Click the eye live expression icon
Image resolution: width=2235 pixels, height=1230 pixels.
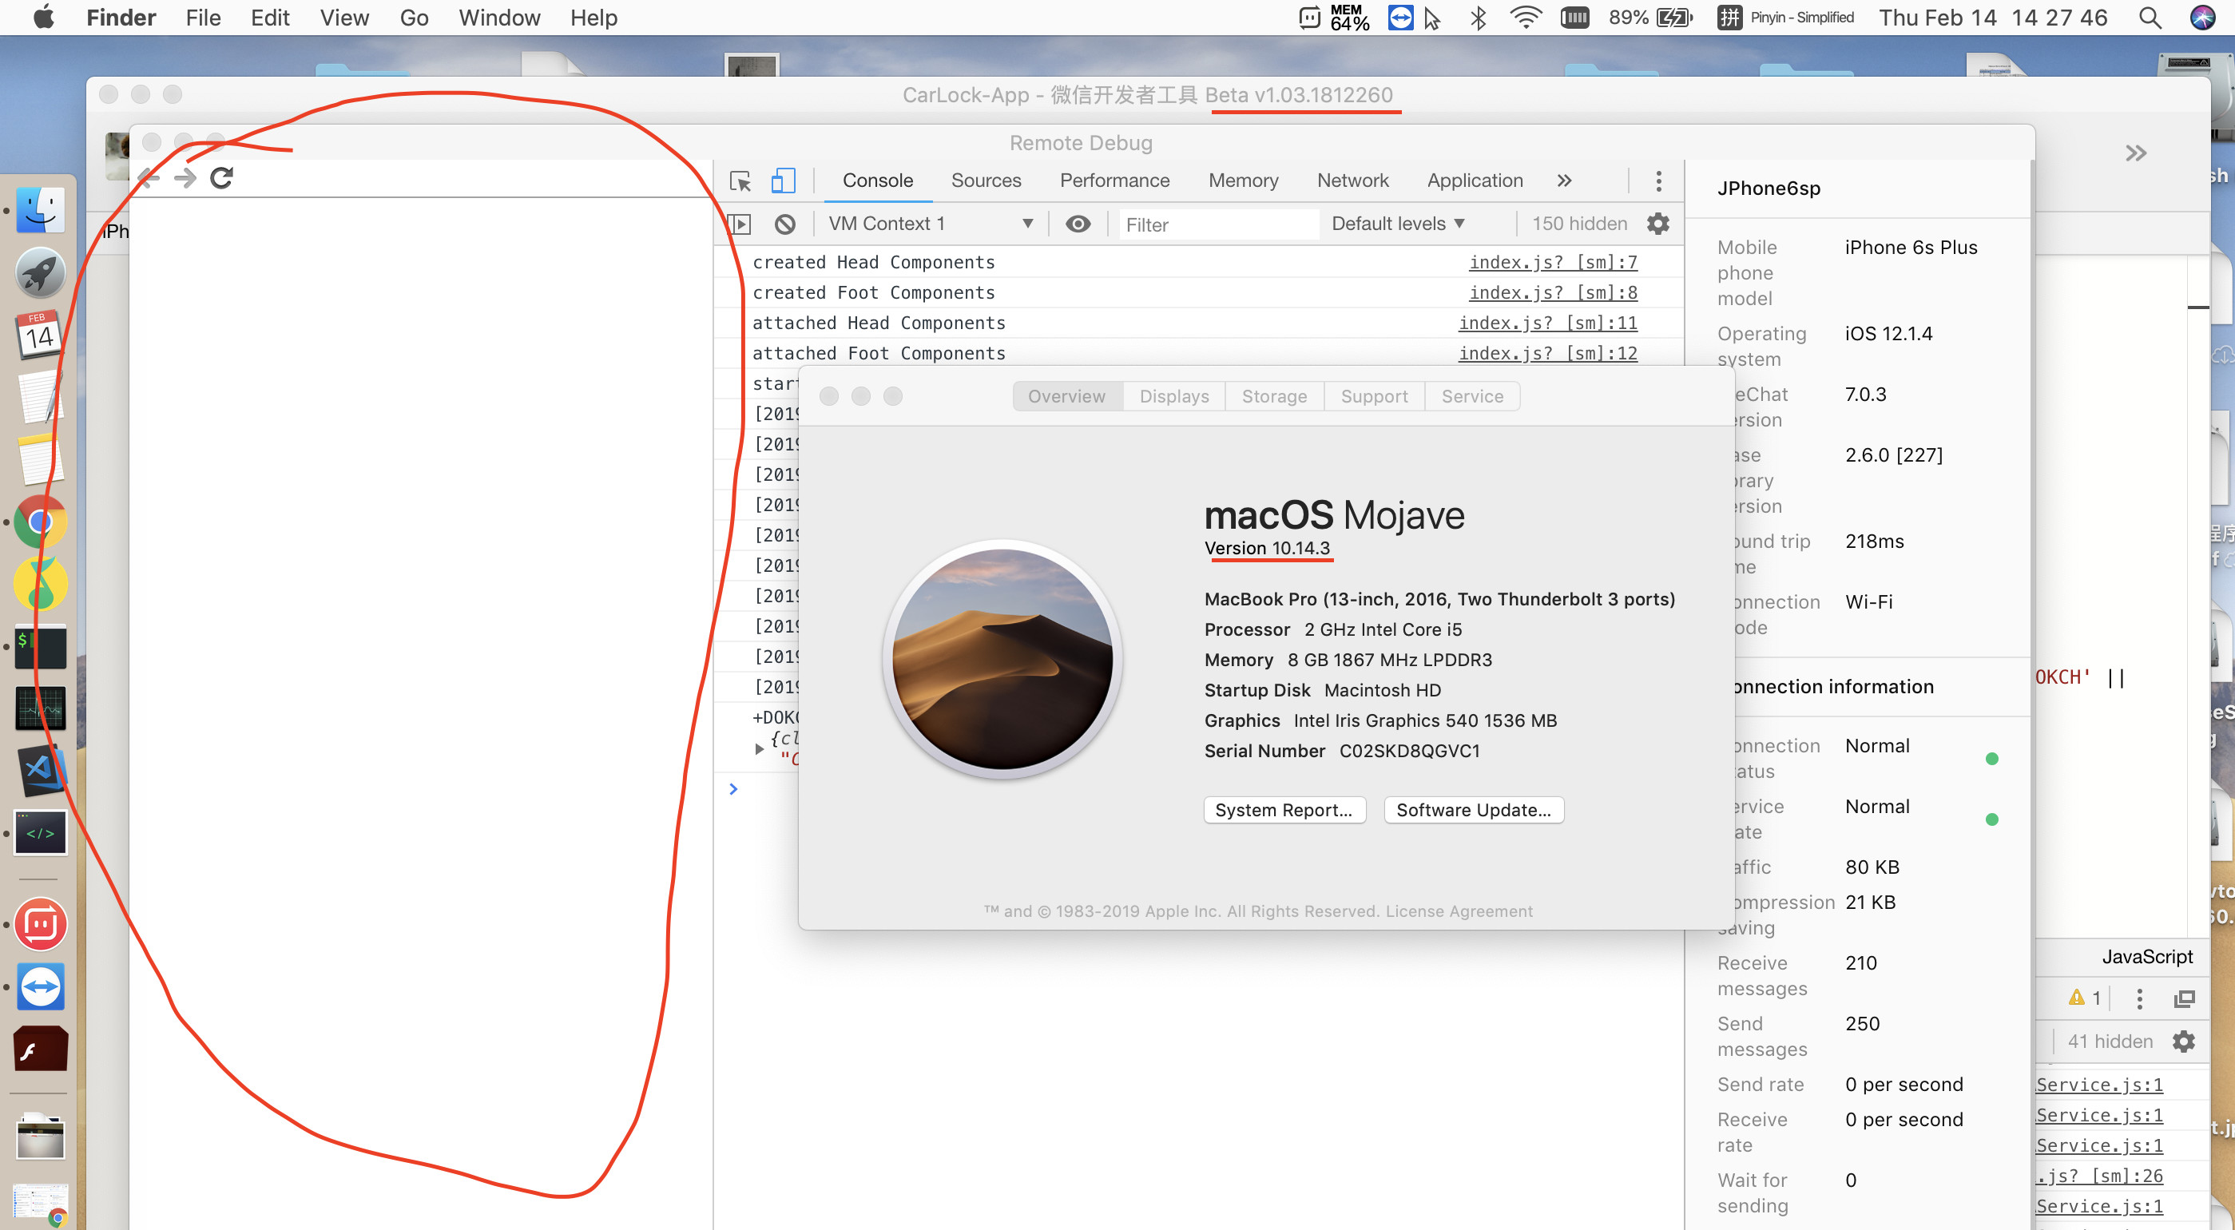1078,224
